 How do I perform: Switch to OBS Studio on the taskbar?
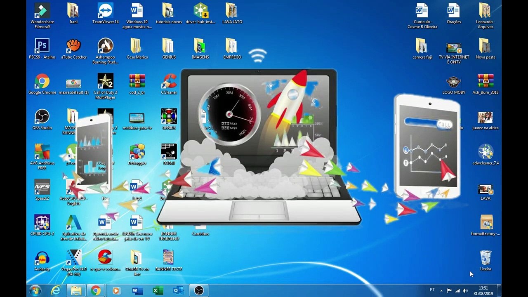(x=199, y=291)
